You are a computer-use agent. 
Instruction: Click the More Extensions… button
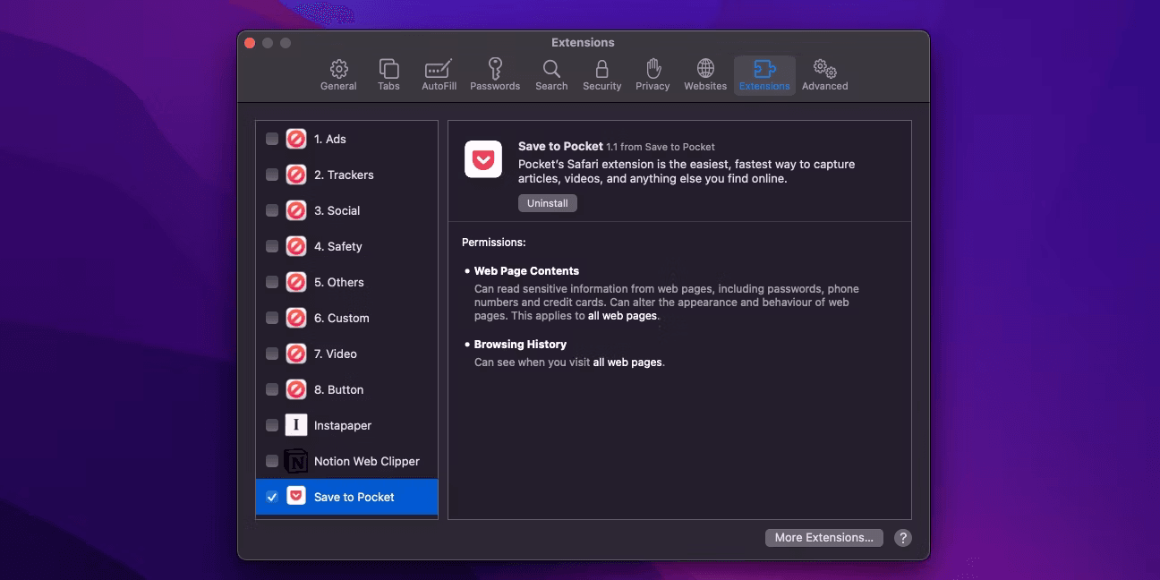pyautogui.click(x=824, y=538)
